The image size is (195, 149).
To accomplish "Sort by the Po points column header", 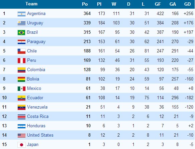I will tap(85, 4).
